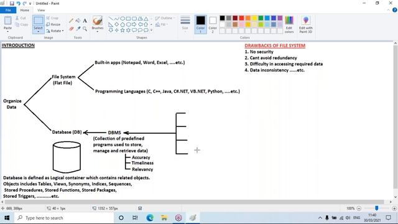
Task: Choose the Five-point star shape
Action: click(x=123, y=30)
